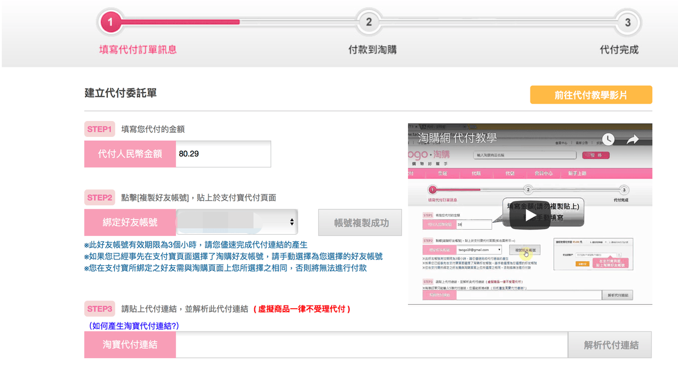This screenshot has width=678, height=371.
Task: Open the 如何產生淘寶代付連結 help link
Action: (x=133, y=326)
